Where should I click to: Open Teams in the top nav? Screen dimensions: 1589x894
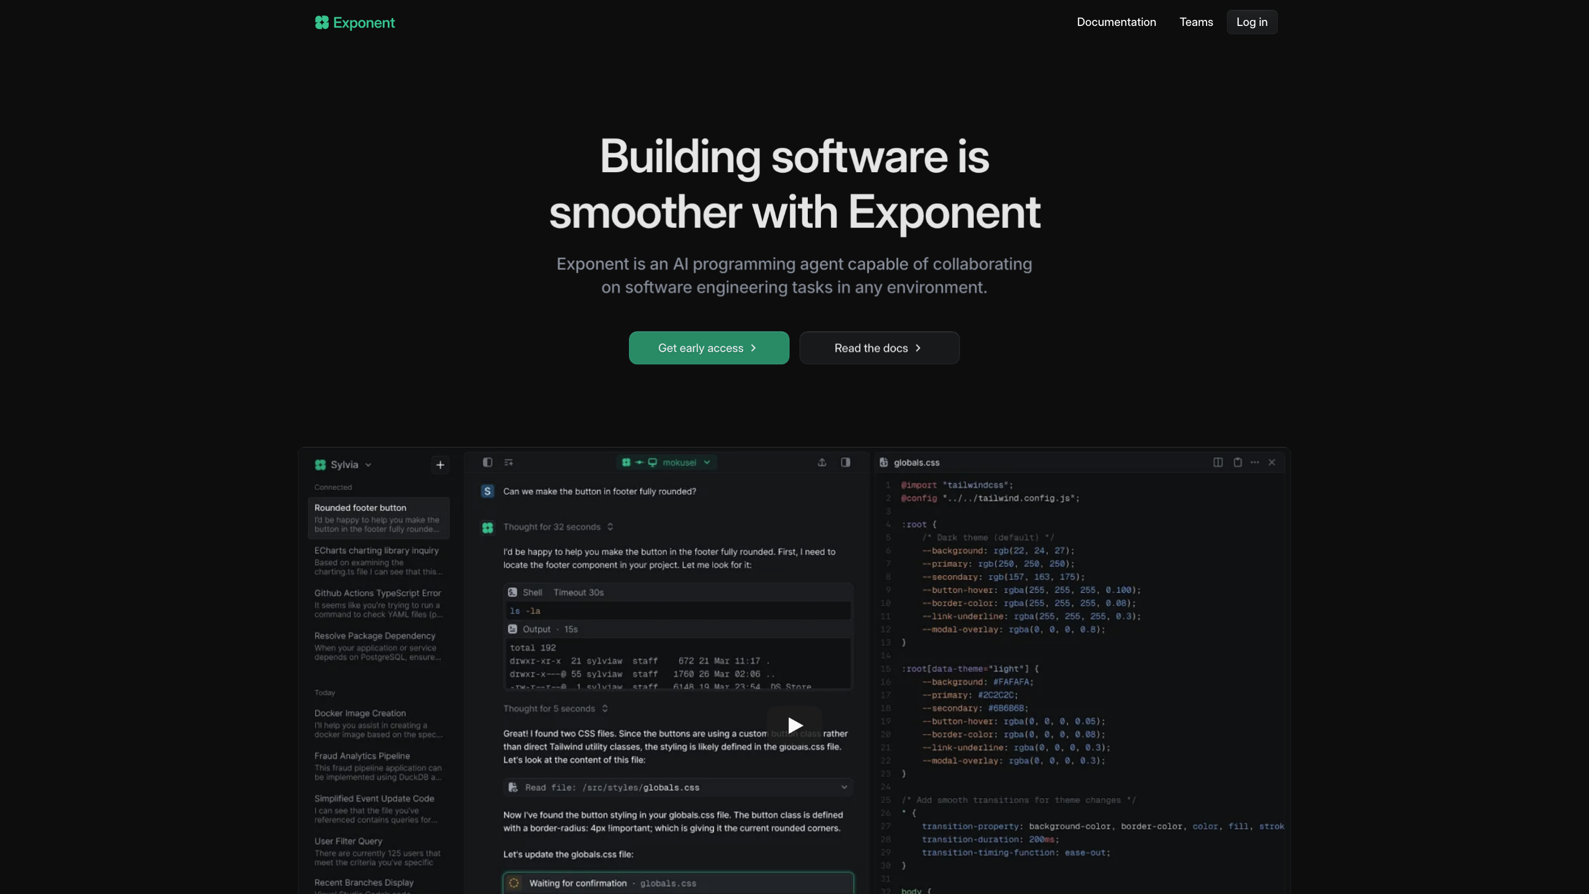1196,22
